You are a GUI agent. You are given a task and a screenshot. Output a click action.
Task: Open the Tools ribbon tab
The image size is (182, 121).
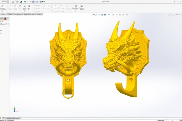pyautogui.click(x=10, y=14)
